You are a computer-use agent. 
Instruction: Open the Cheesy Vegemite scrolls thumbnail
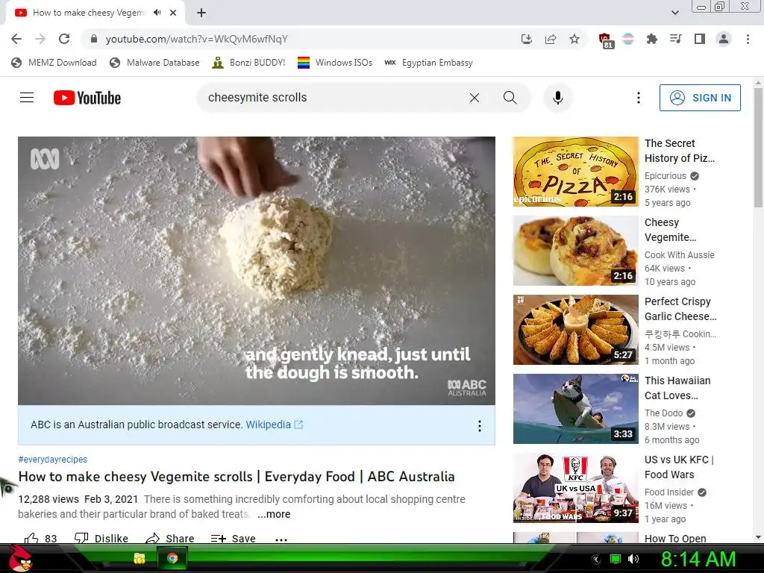[575, 251]
